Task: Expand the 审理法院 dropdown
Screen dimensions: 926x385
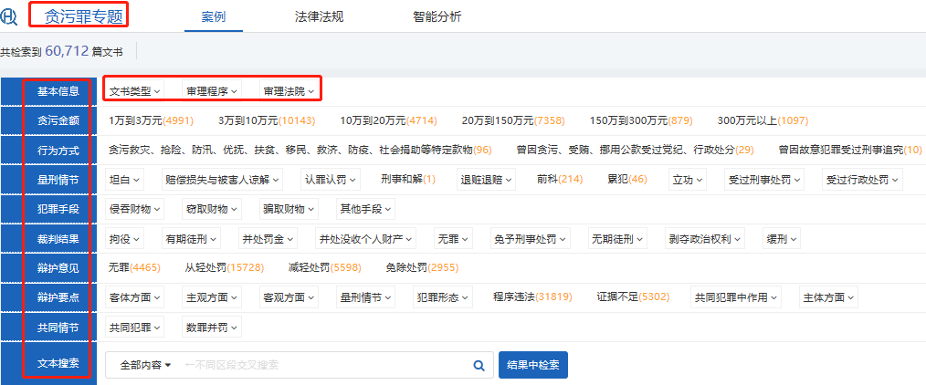Action: click(x=289, y=91)
